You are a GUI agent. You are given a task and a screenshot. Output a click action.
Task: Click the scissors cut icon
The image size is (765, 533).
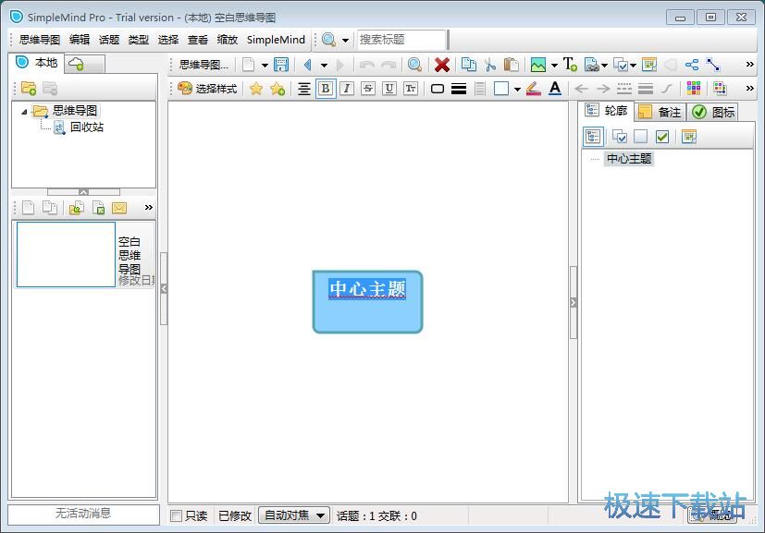pos(490,65)
